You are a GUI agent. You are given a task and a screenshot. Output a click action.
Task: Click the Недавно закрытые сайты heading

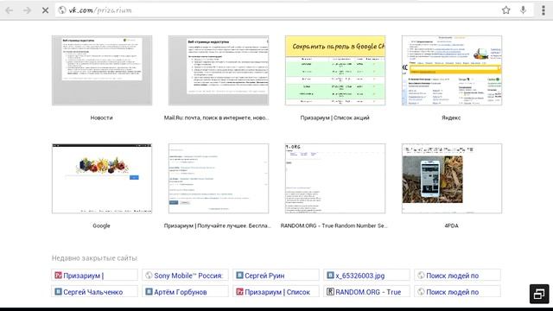coord(94,258)
